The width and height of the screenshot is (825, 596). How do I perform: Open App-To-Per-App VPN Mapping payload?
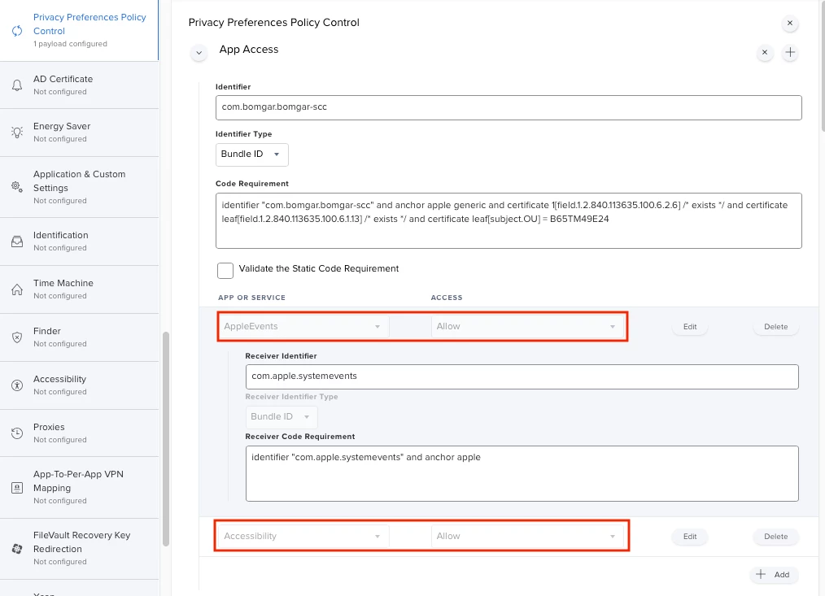pyautogui.click(x=80, y=488)
